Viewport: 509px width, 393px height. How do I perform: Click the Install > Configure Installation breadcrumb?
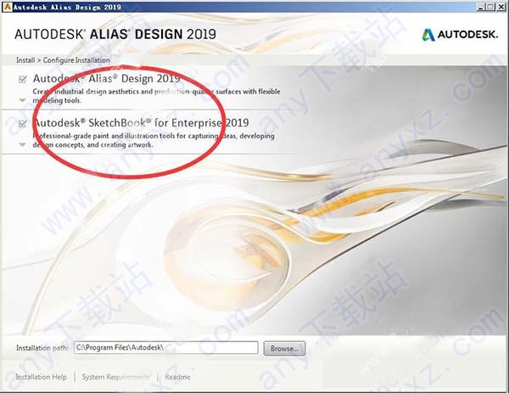click(63, 60)
